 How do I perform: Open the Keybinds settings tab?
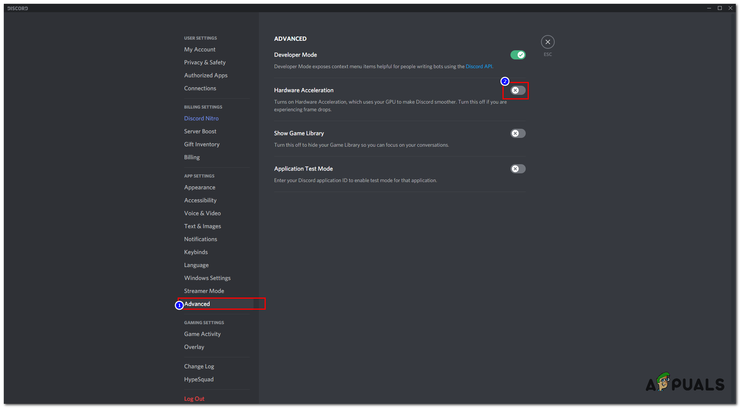pos(196,252)
